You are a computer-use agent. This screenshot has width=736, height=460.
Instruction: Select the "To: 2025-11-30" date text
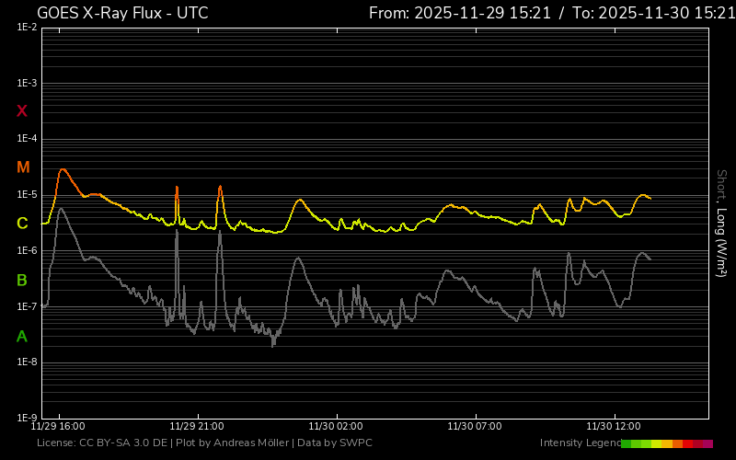(x=632, y=13)
